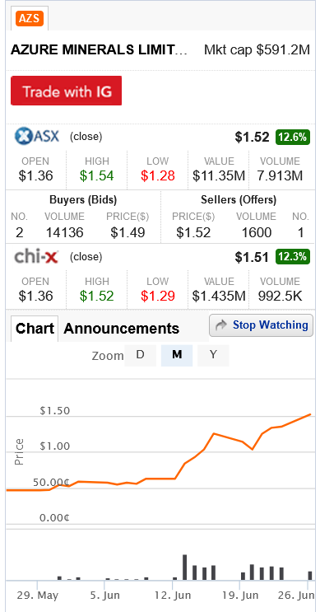Switch to the Chart tab

coord(35,329)
